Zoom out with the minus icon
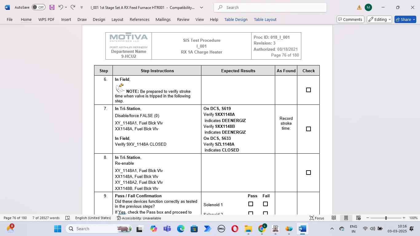 (367, 218)
